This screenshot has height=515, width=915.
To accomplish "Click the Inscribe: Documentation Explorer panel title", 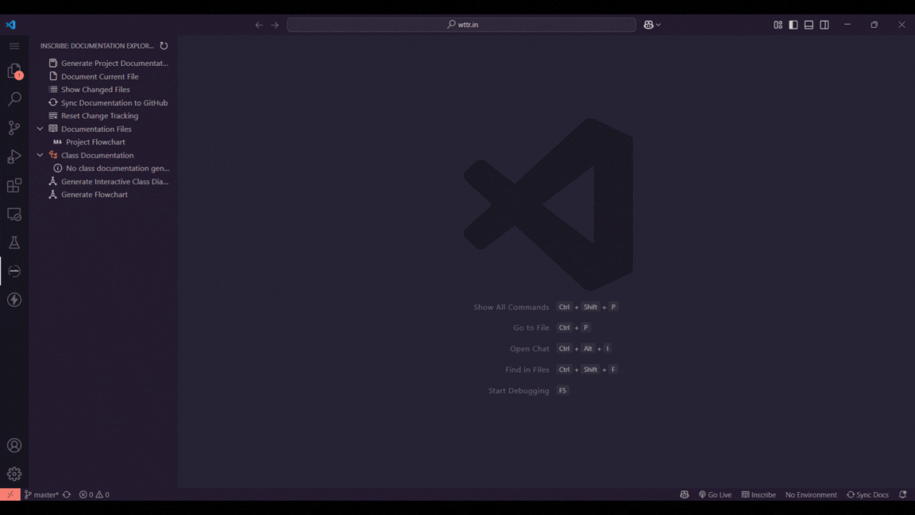I will tap(97, 45).
